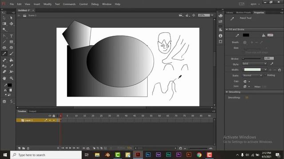This screenshot has width=284, height=159.
Task: Toggle lock-all-layers padlock icon
Action: tap(54, 116)
